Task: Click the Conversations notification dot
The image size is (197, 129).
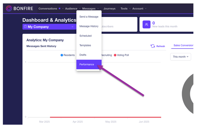Action: tap(59, 9)
